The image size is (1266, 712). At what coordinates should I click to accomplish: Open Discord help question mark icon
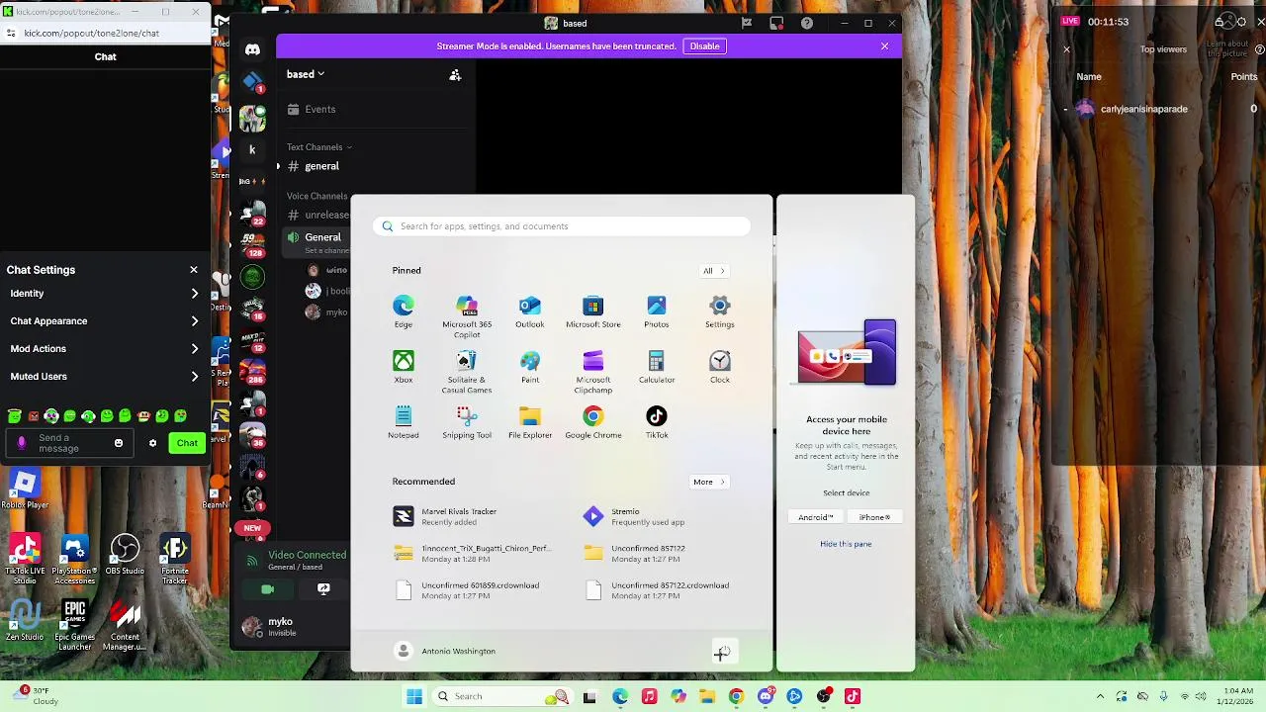pyautogui.click(x=807, y=23)
